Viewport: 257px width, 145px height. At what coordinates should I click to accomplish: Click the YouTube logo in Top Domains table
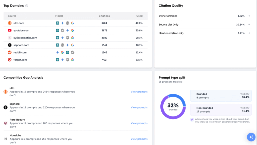(10, 30)
